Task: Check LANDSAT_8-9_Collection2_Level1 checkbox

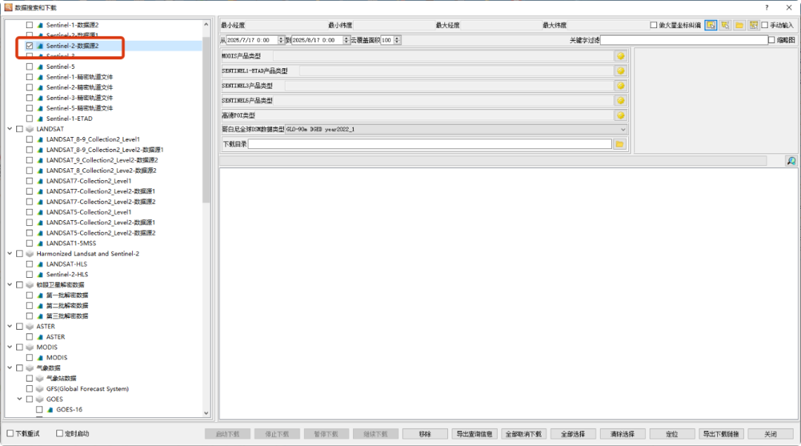Action: point(30,139)
